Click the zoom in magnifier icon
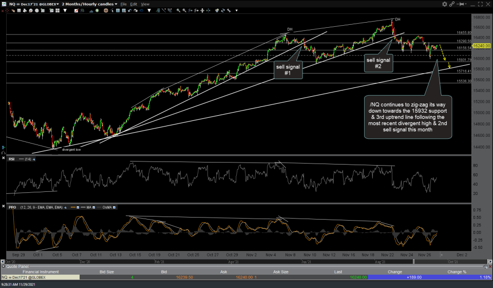Screen dimensions: 493x288 (178, 10)
